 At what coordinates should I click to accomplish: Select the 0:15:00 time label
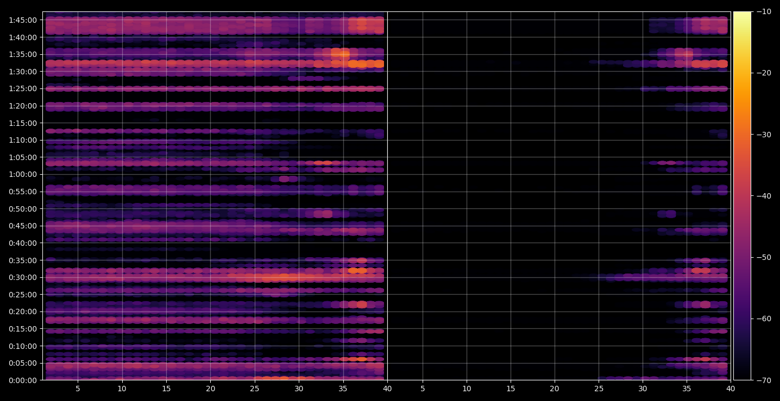coord(23,329)
